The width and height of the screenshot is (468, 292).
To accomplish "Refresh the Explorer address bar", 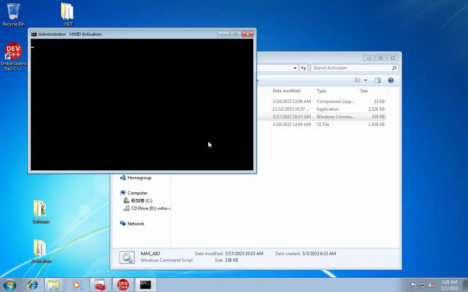I will [303, 68].
